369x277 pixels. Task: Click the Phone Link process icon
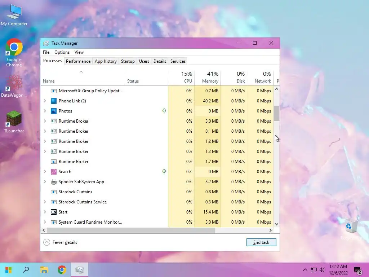pyautogui.click(x=54, y=101)
